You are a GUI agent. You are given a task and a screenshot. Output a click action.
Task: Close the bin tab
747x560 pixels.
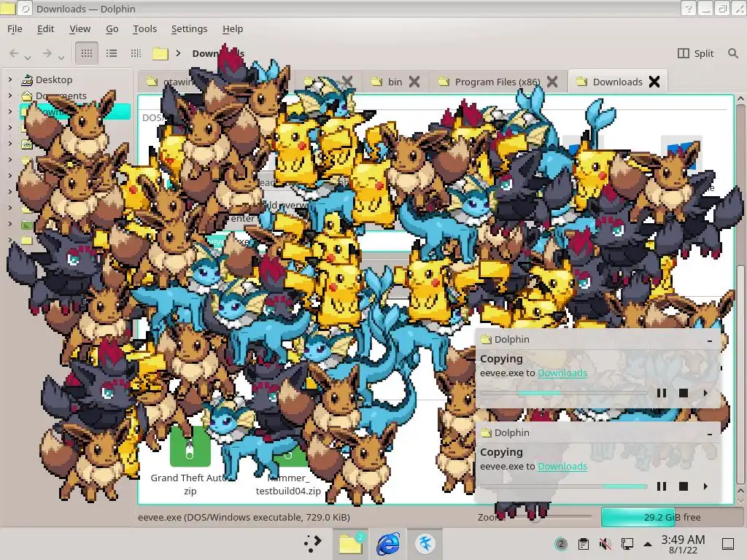tap(414, 82)
